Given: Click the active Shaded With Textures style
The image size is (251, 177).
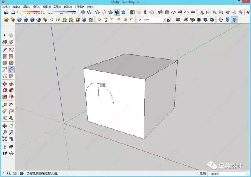Looking at the screenshot, I should pyautogui.click(x=117, y=12).
